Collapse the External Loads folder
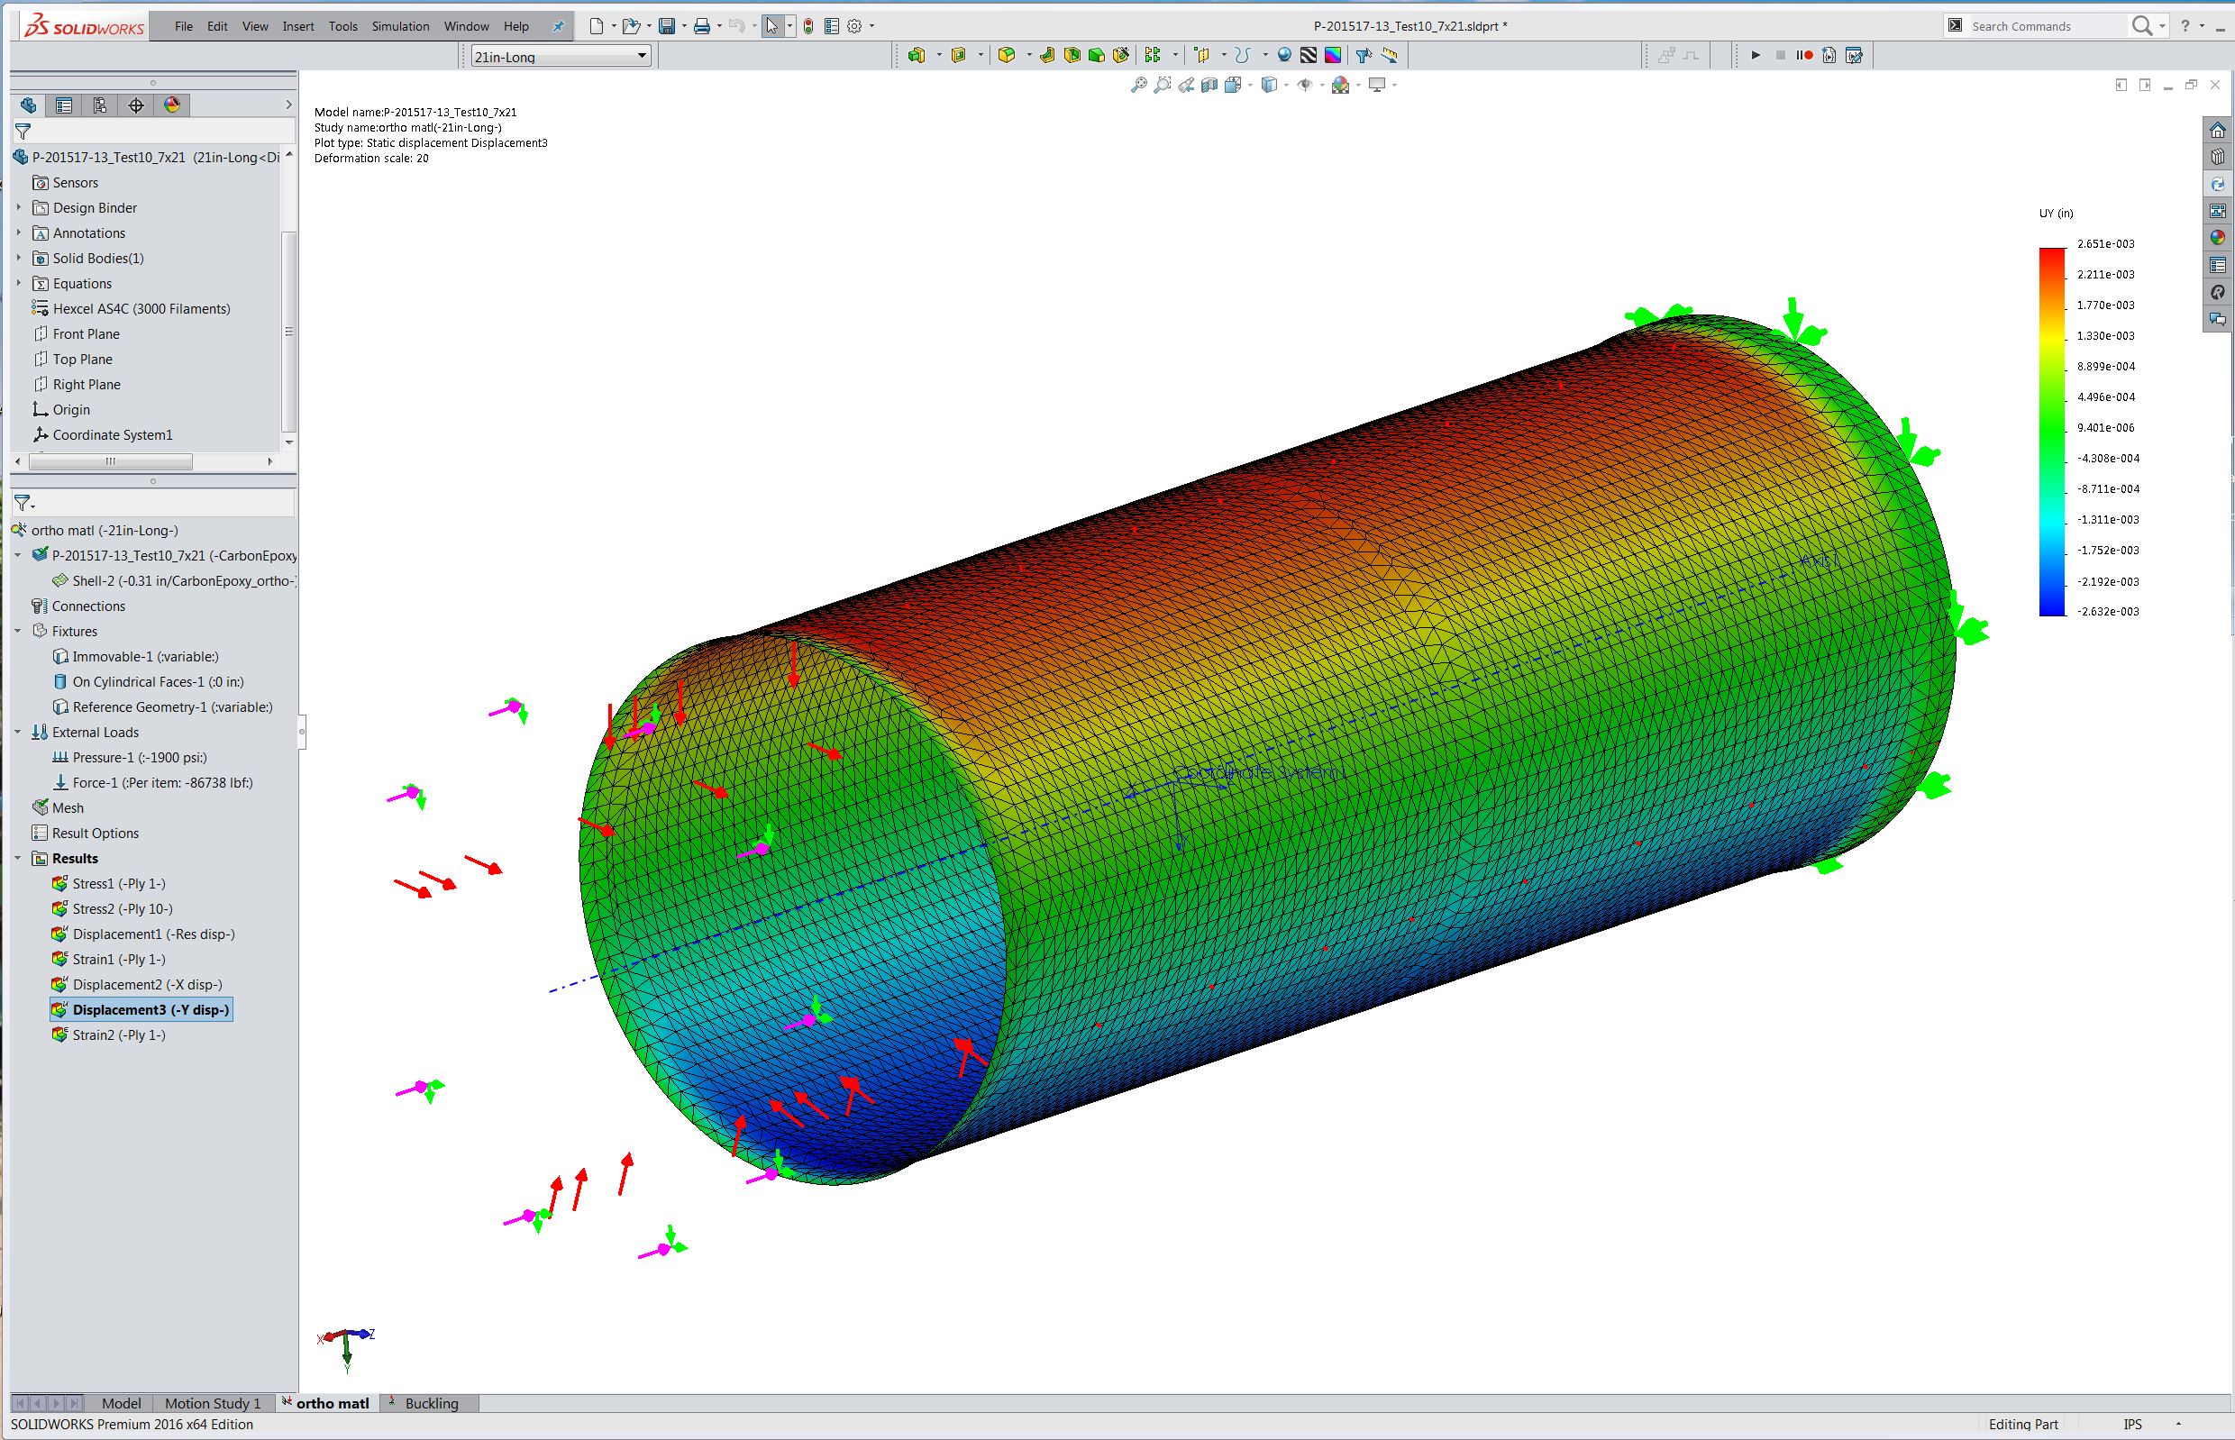The image size is (2235, 1440). (x=18, y=732)
